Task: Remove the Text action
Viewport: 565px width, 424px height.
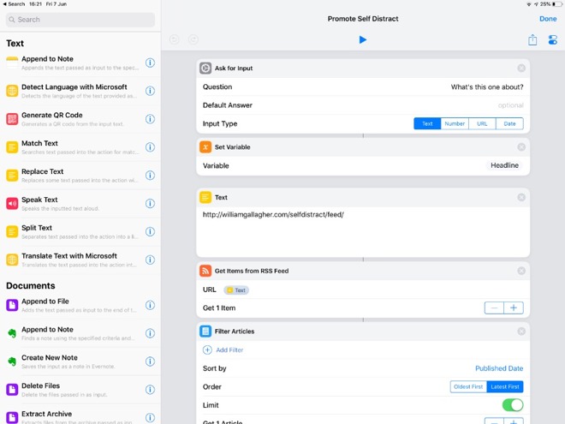Action: [x=521, y=197]
